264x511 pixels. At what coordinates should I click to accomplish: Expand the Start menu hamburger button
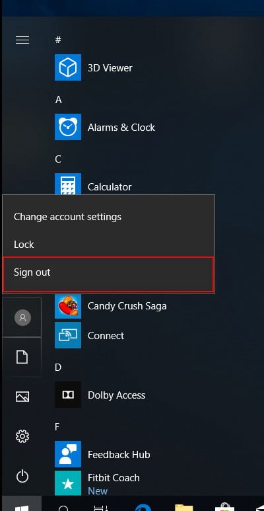click(x=22, y=40)
